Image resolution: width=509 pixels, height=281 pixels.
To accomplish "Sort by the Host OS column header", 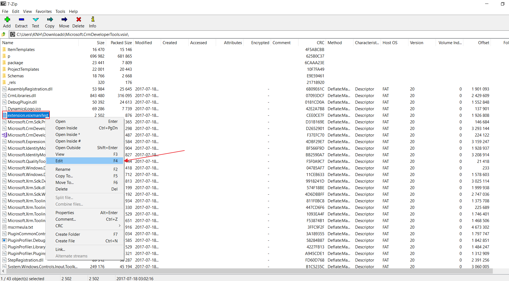I will (395, 43).
